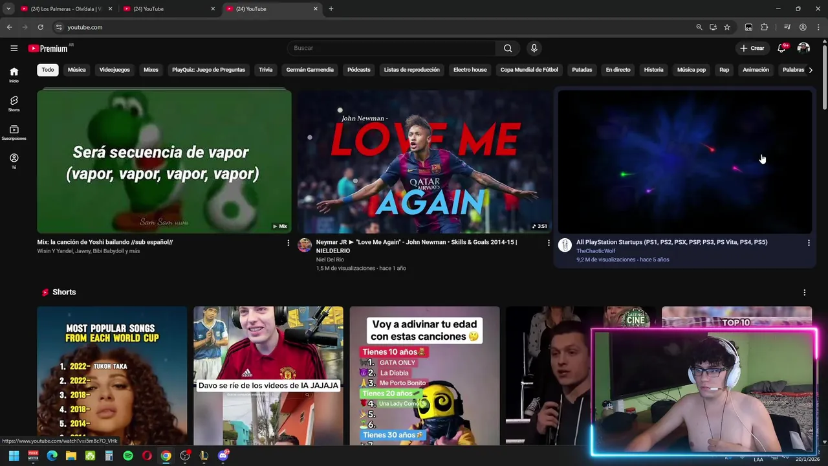Open the site info icon beside youtube.com
828x466 pixels.
coord(58,27)
